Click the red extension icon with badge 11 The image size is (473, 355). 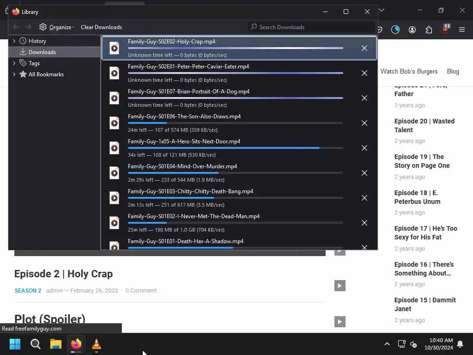click(446, 29)
